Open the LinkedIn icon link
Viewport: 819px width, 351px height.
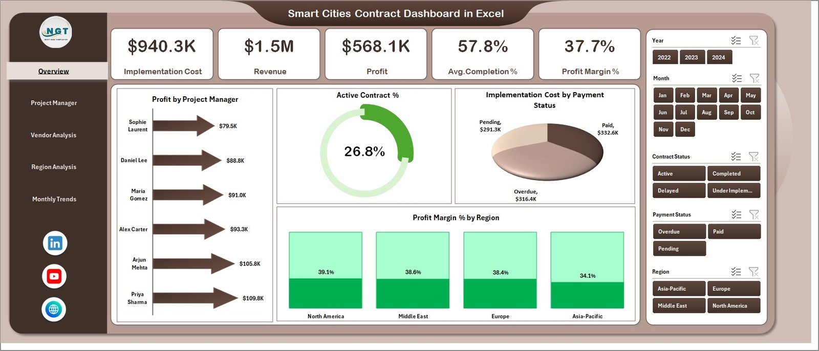coord(55,244)
